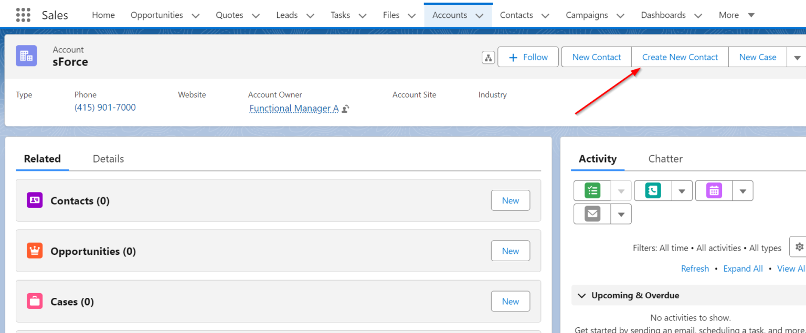Open the calendar action's dropdown arrow
The image size is (806, 333).
pyautogui.click(x=743, y=190)
